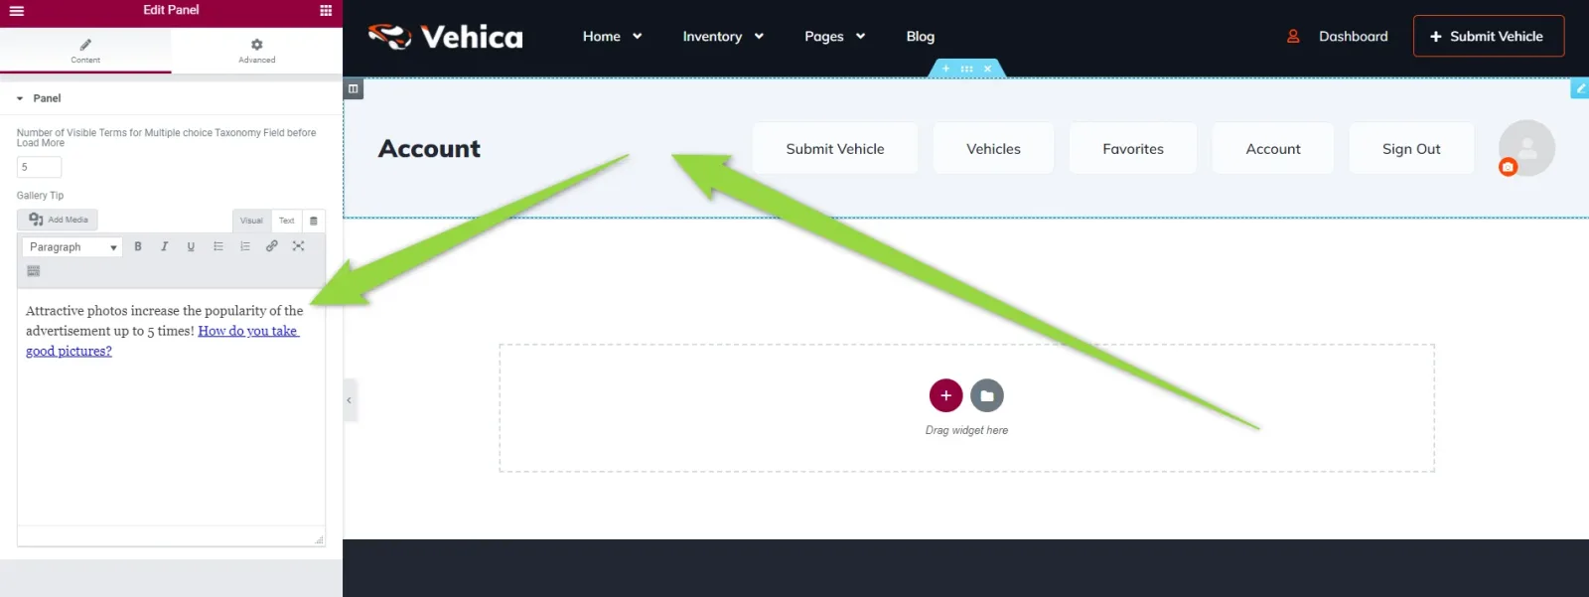Click the Add Media button
The height and width of the screenshot is (597, 1589).
[58, 220]
